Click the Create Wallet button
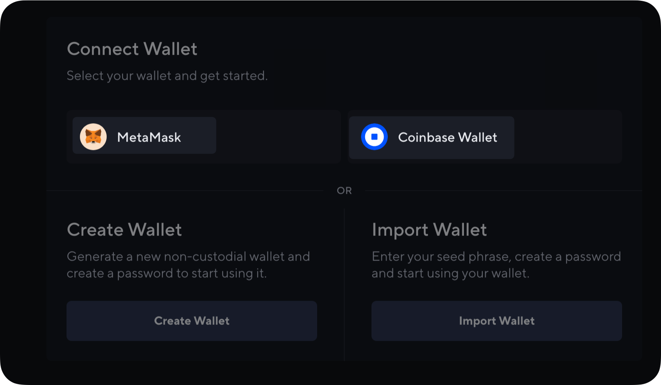The image size is (661, 385). [192, 321]
